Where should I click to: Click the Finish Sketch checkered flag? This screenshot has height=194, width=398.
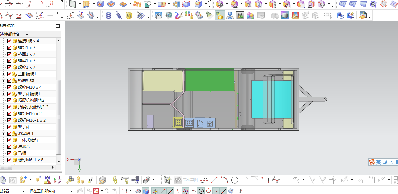click(x=178, y=180)
